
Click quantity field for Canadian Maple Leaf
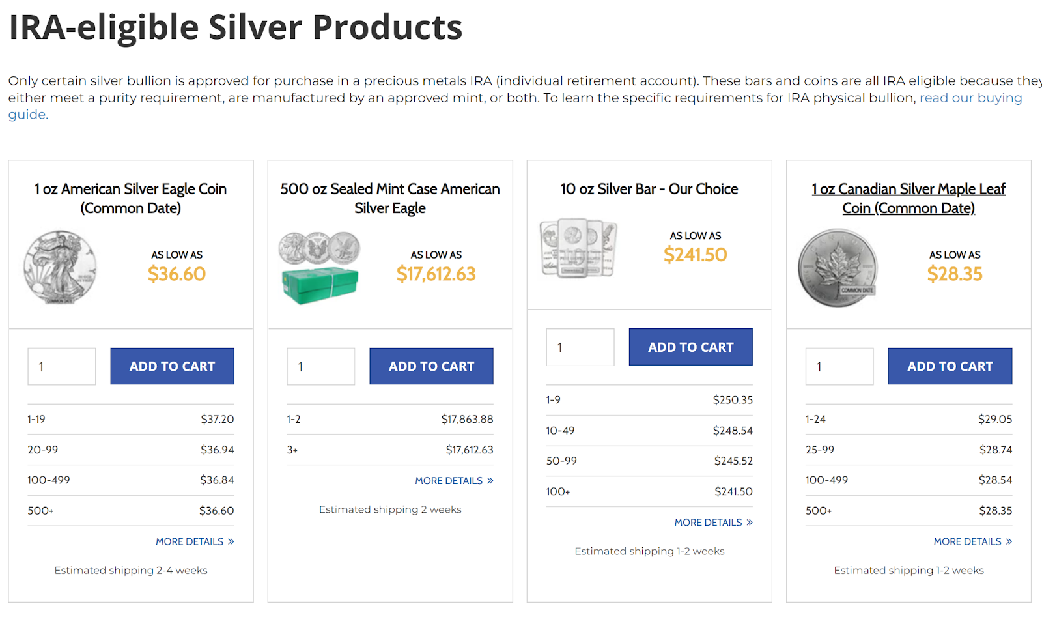(x=839, y=366)
